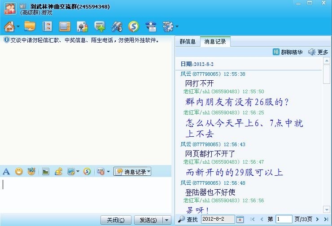The height and width of the screenshot is (226, 332).
Task: Click the Sogou S icon in top toolbar
Action: [133, 26]
